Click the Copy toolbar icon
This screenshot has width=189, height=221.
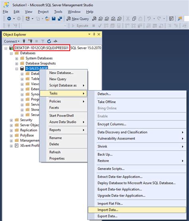(134, 18)
